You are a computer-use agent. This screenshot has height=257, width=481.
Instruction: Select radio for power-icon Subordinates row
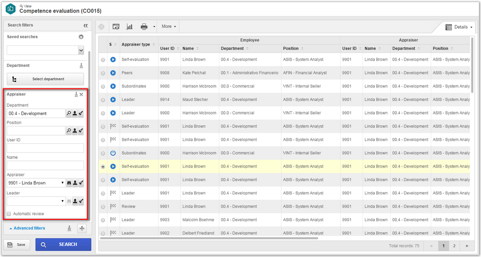[103, 153]
